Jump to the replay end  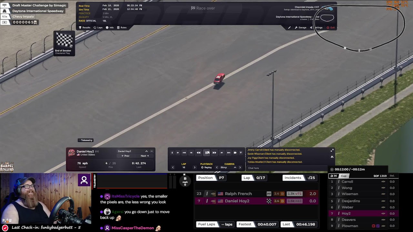click(x=228, y=153)
